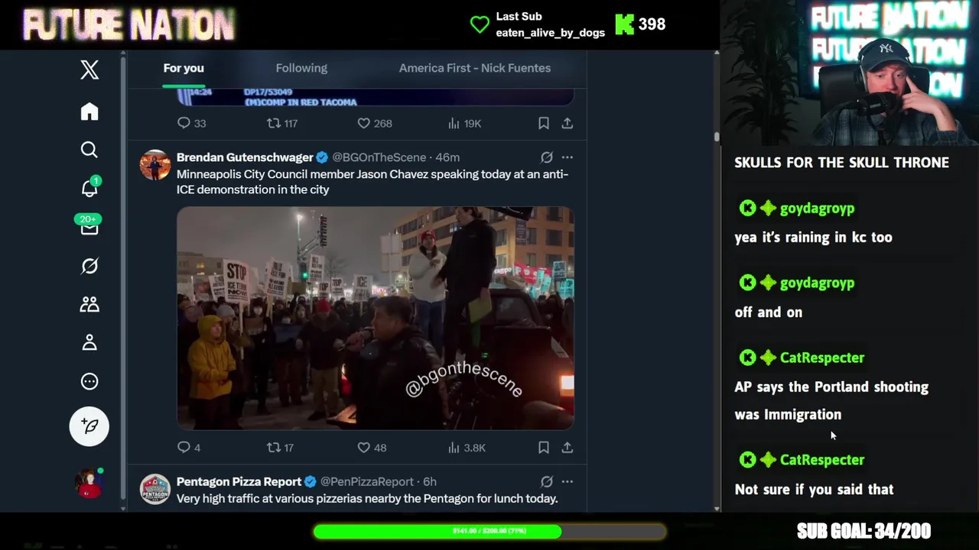This screenshot has width=979, height=550.
Task: Open America First - Nick Fuentes tab
Action: (474, 68)
